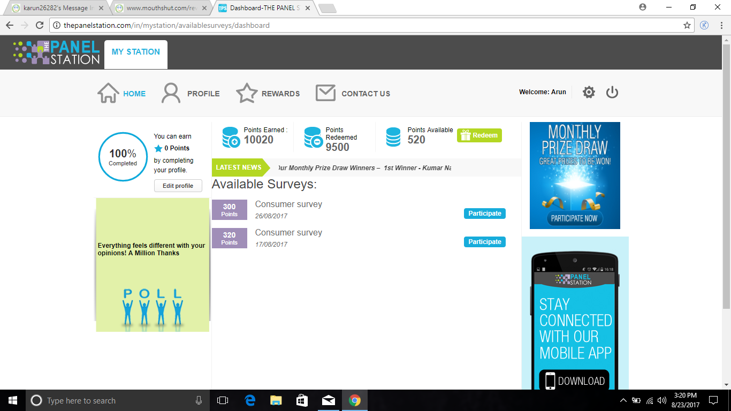Click the Home house icon

click(x=108, y=93)
